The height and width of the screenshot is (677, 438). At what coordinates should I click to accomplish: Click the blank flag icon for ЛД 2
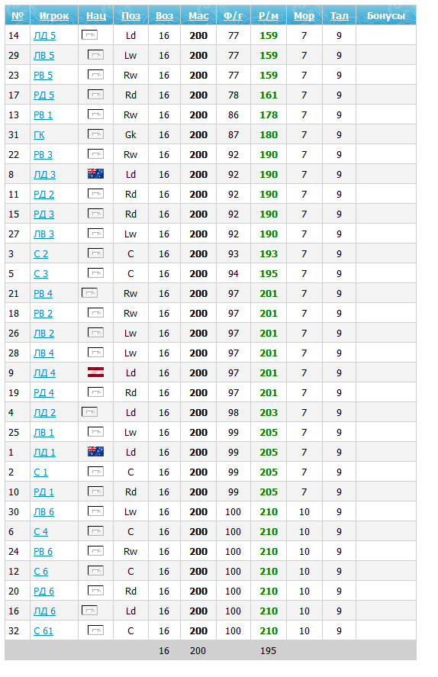click(89, 412)
